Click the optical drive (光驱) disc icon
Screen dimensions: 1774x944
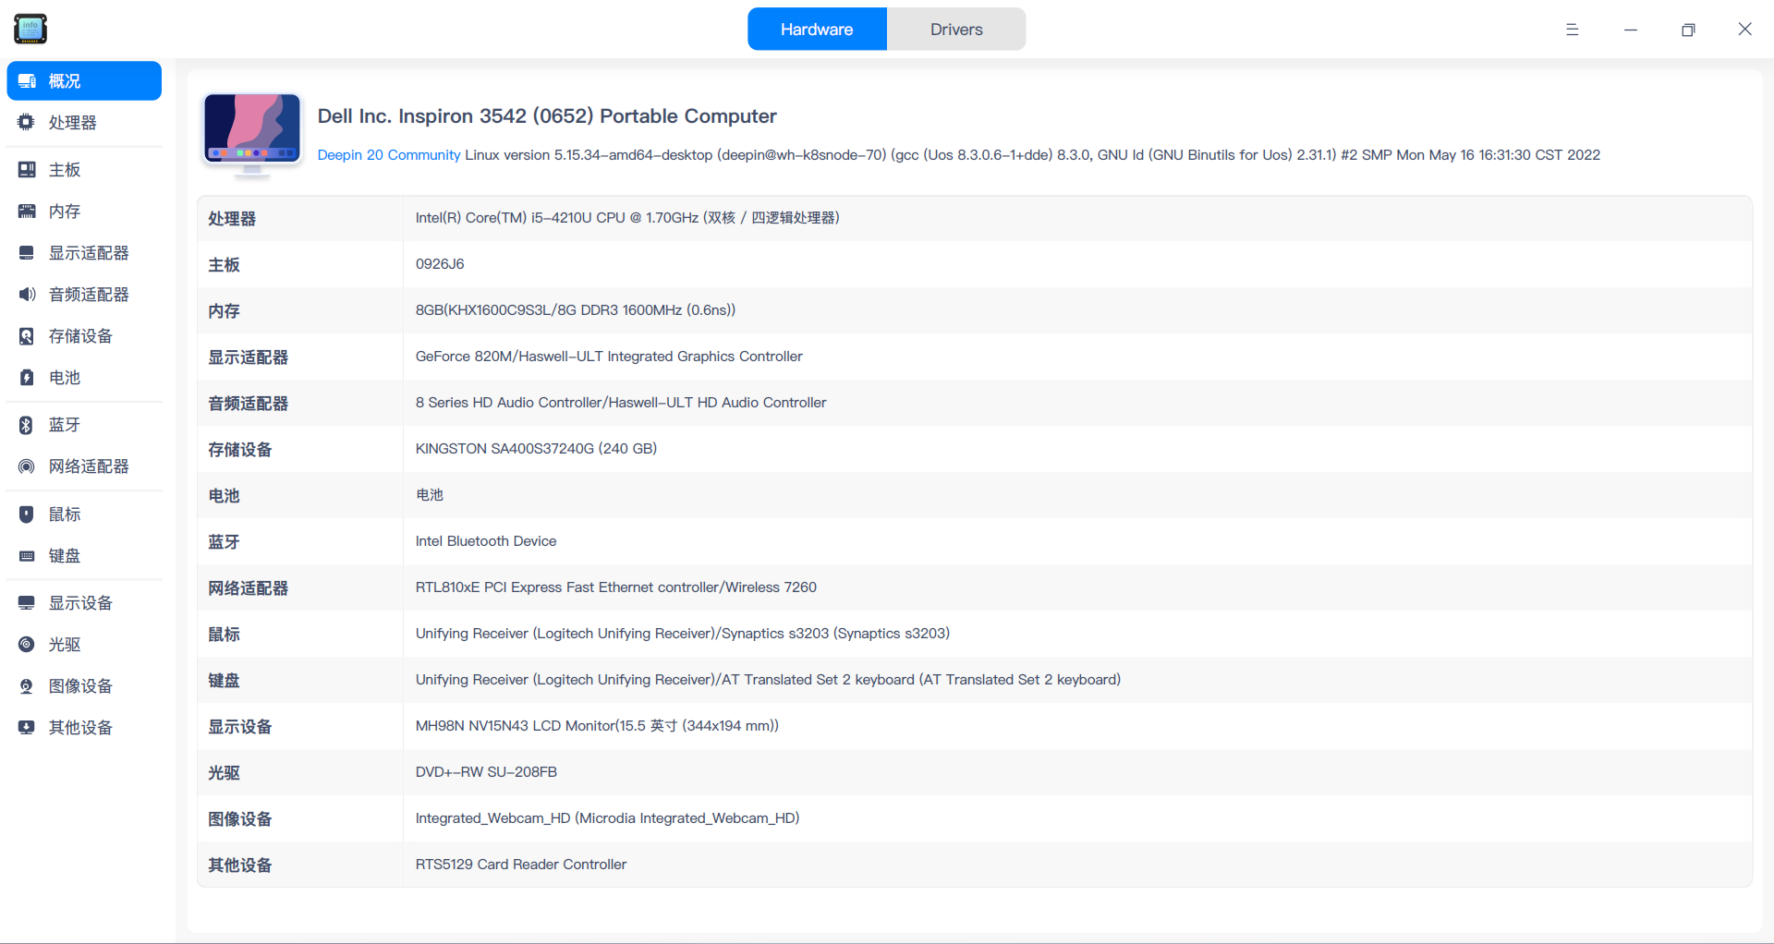coord(27,645)
